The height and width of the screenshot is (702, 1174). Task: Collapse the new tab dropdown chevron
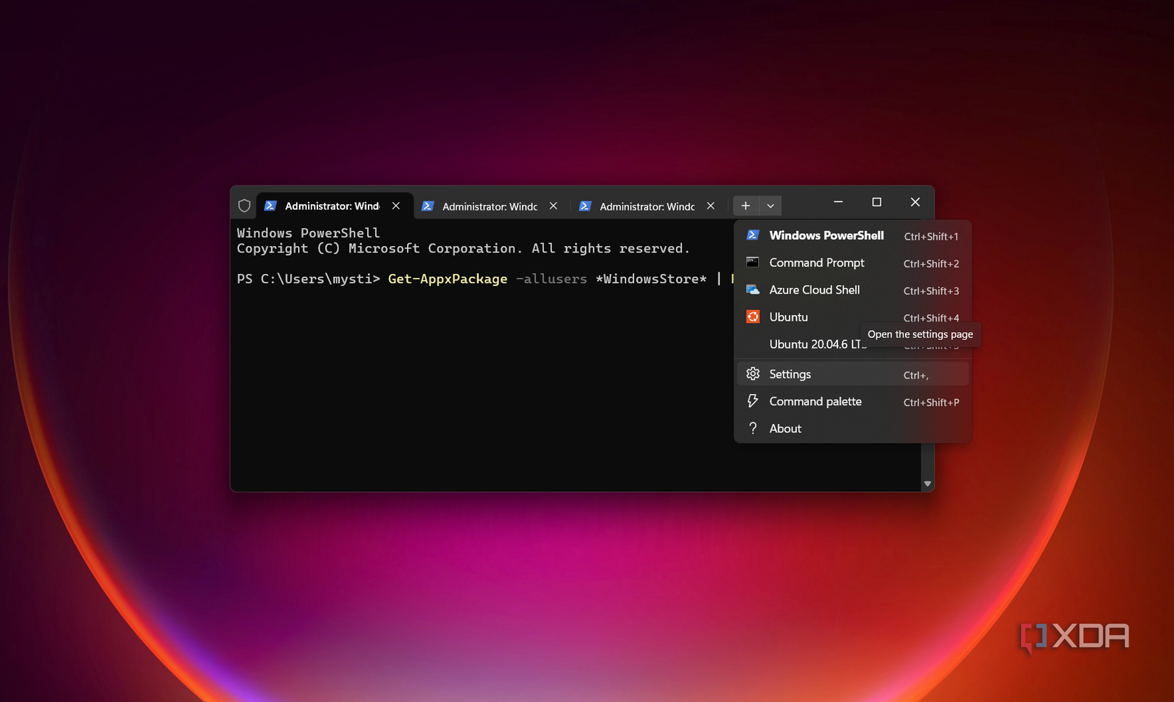pyautogui.click(x=771, y=206)
